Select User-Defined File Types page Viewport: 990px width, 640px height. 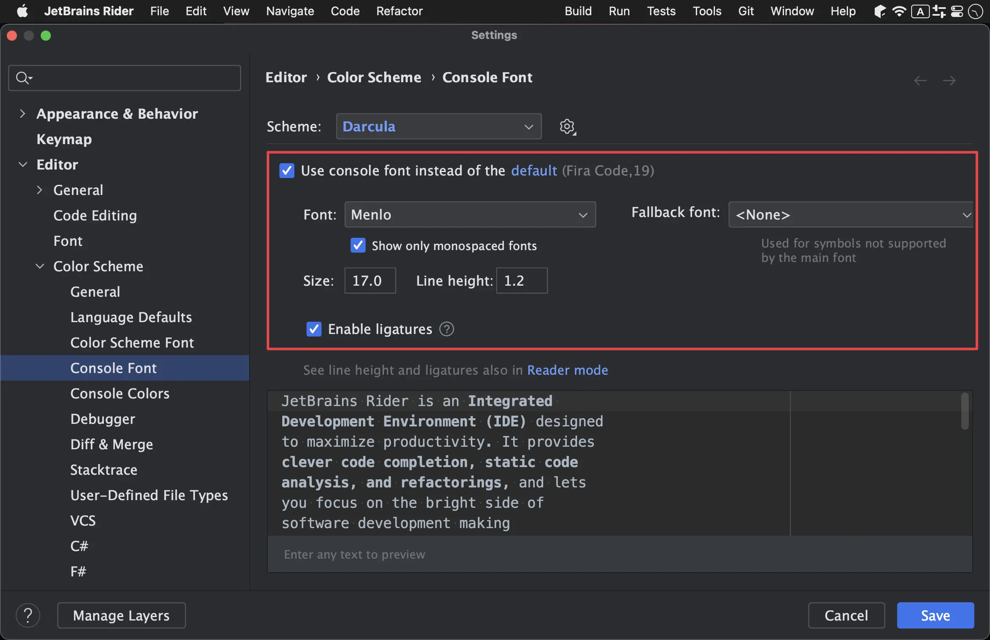click(x=149, y=495)
